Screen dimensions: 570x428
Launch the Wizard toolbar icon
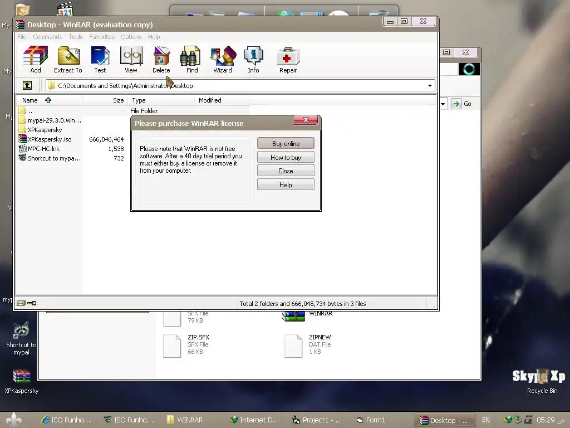tap(223, 60)
